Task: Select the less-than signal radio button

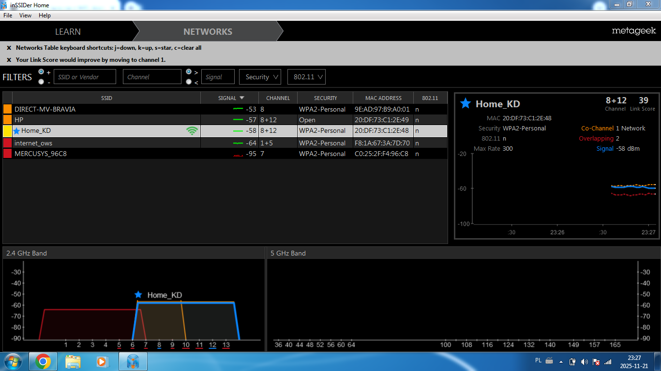Action: 189,82
